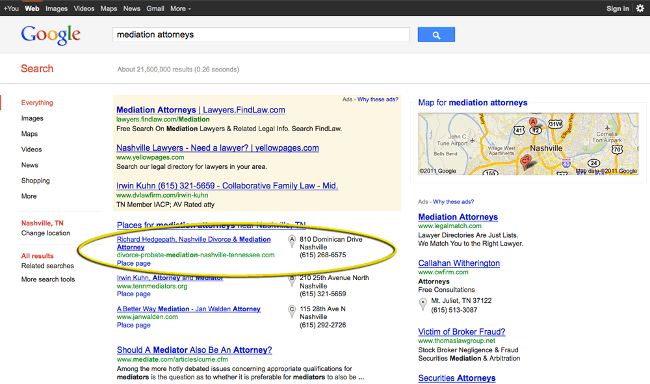Click Why these ads? in right column
Viewport: 650px width, 384px height.
454,201
